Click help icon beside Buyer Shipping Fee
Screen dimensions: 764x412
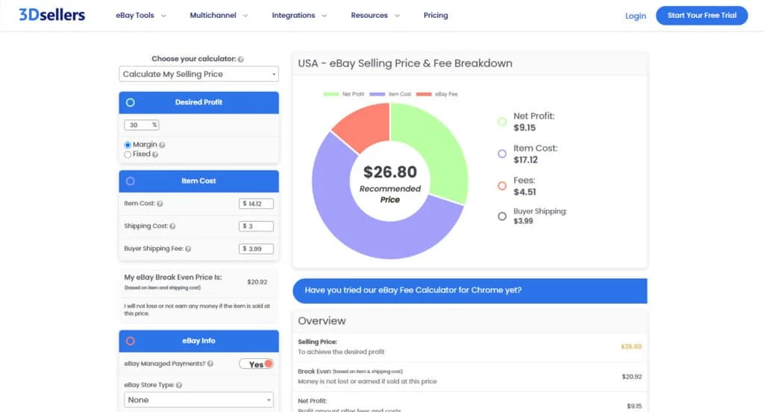(x=188, y=249)
